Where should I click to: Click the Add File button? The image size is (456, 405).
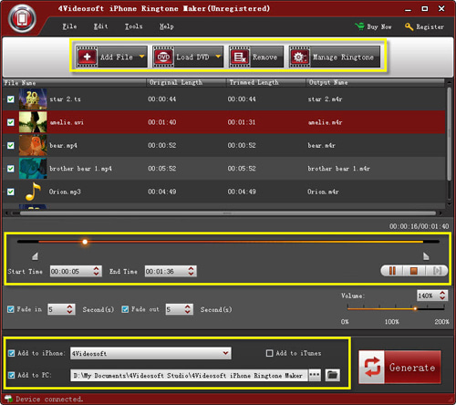coord(111,57)
